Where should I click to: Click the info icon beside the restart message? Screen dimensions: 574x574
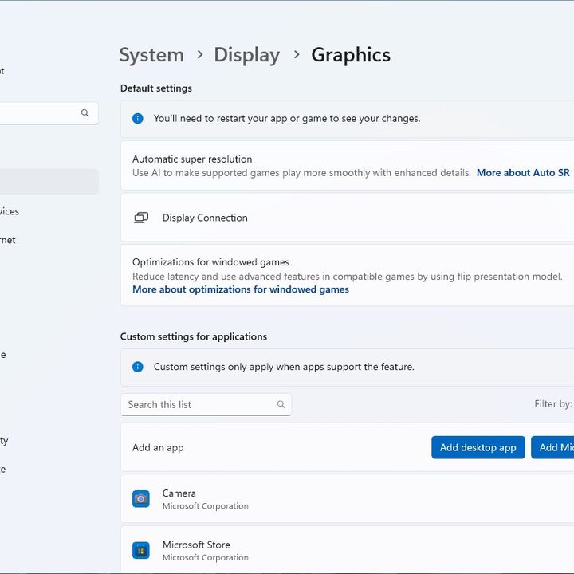pos(138,118)
